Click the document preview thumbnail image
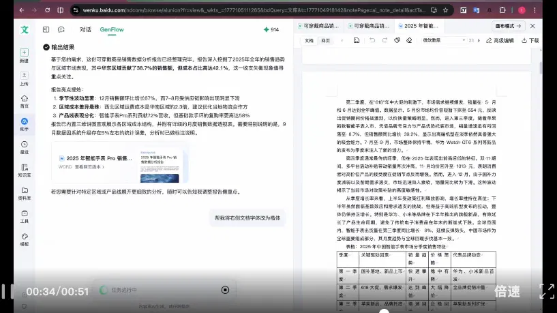 coord(160,166)
